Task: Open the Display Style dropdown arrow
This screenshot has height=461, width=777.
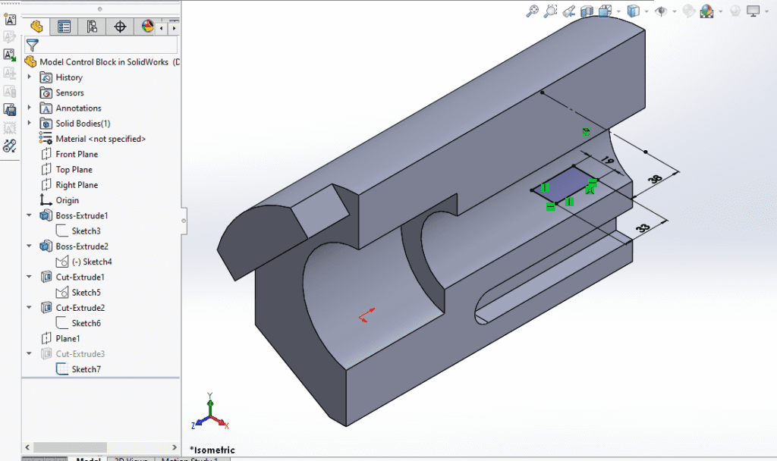Action: coord(646,11)
